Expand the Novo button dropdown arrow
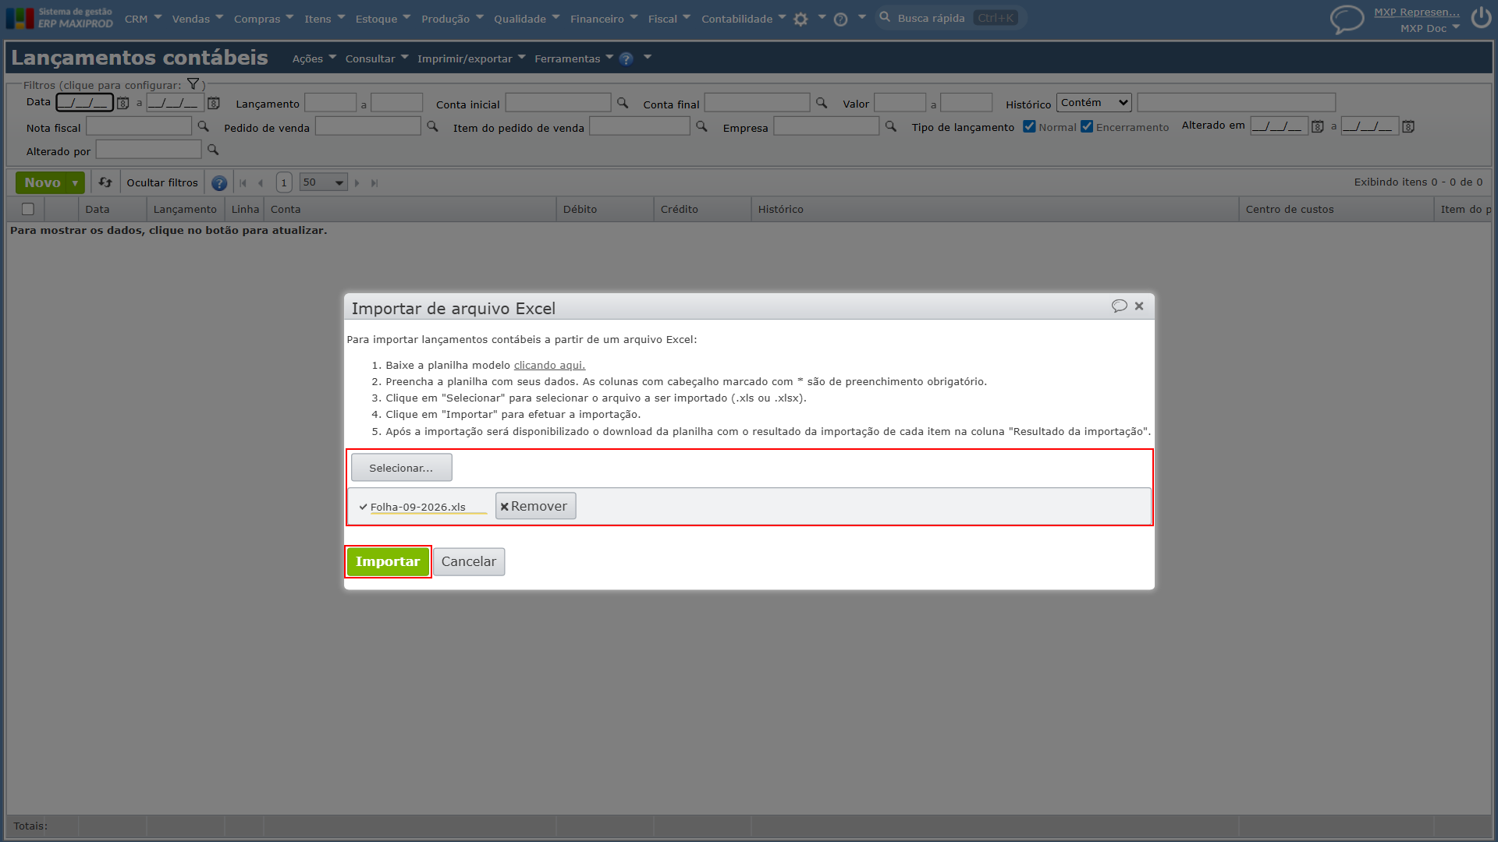This screenshot has width=1498, height=842. click(75, 182)
